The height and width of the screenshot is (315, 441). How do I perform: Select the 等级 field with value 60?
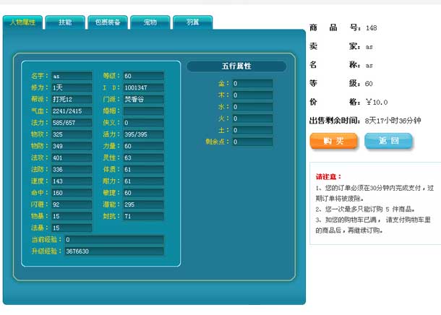[x=143, y=76]
